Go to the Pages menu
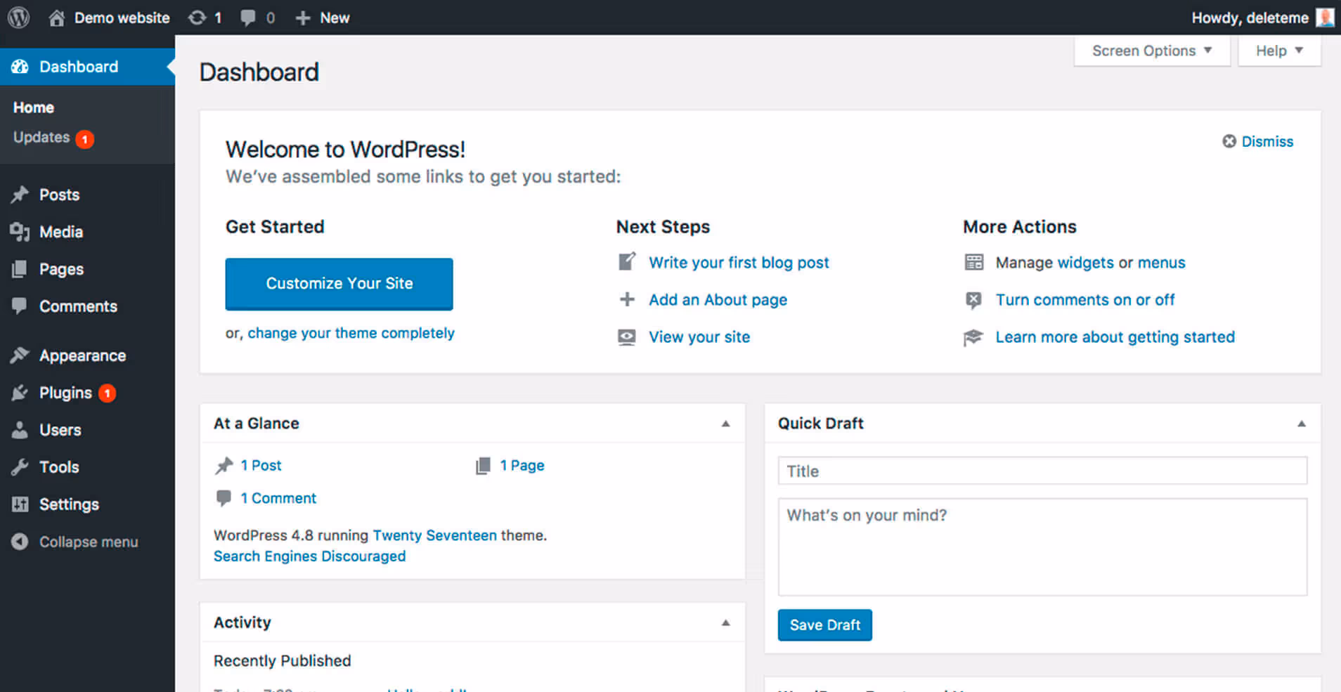Viewport: 1341px width, 692px height. point(87,269)
